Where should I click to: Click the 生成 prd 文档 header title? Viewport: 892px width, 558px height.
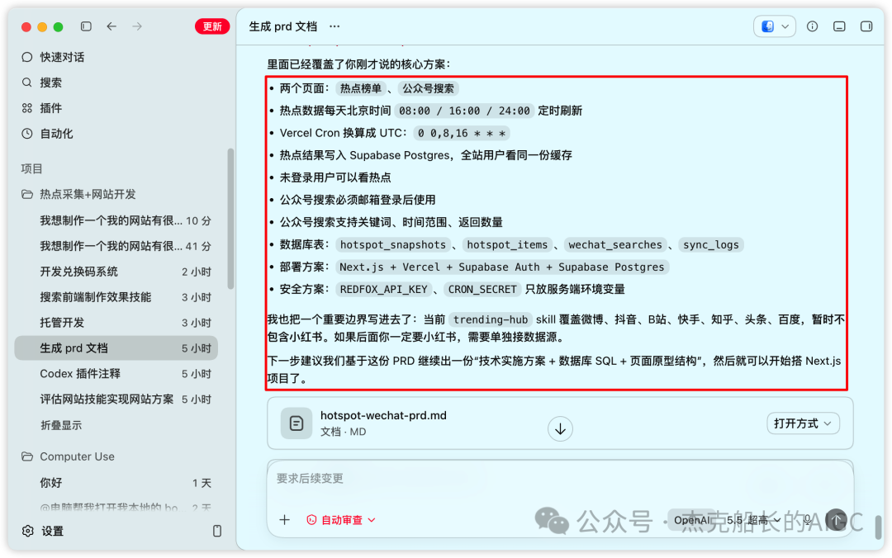(x=282, y=26)
